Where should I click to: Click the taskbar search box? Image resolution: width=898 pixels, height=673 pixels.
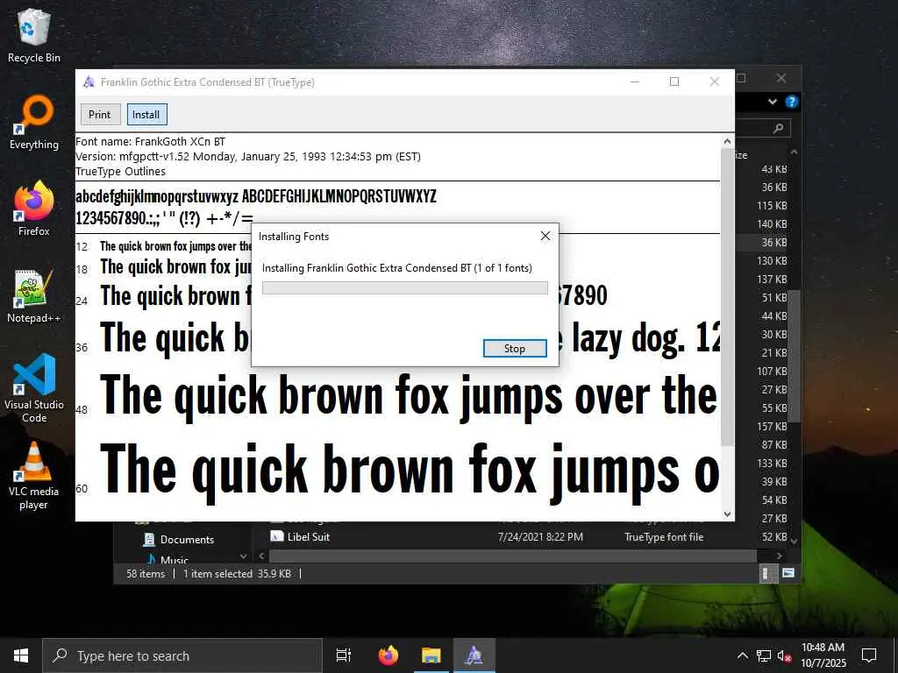182,655
